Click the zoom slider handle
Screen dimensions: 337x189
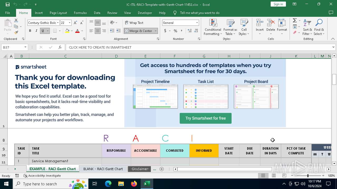coord(308,176)
